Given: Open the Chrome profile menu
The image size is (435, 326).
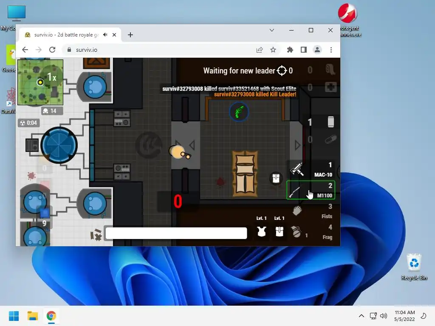Looking at the screenshot, I should point(317,50).
